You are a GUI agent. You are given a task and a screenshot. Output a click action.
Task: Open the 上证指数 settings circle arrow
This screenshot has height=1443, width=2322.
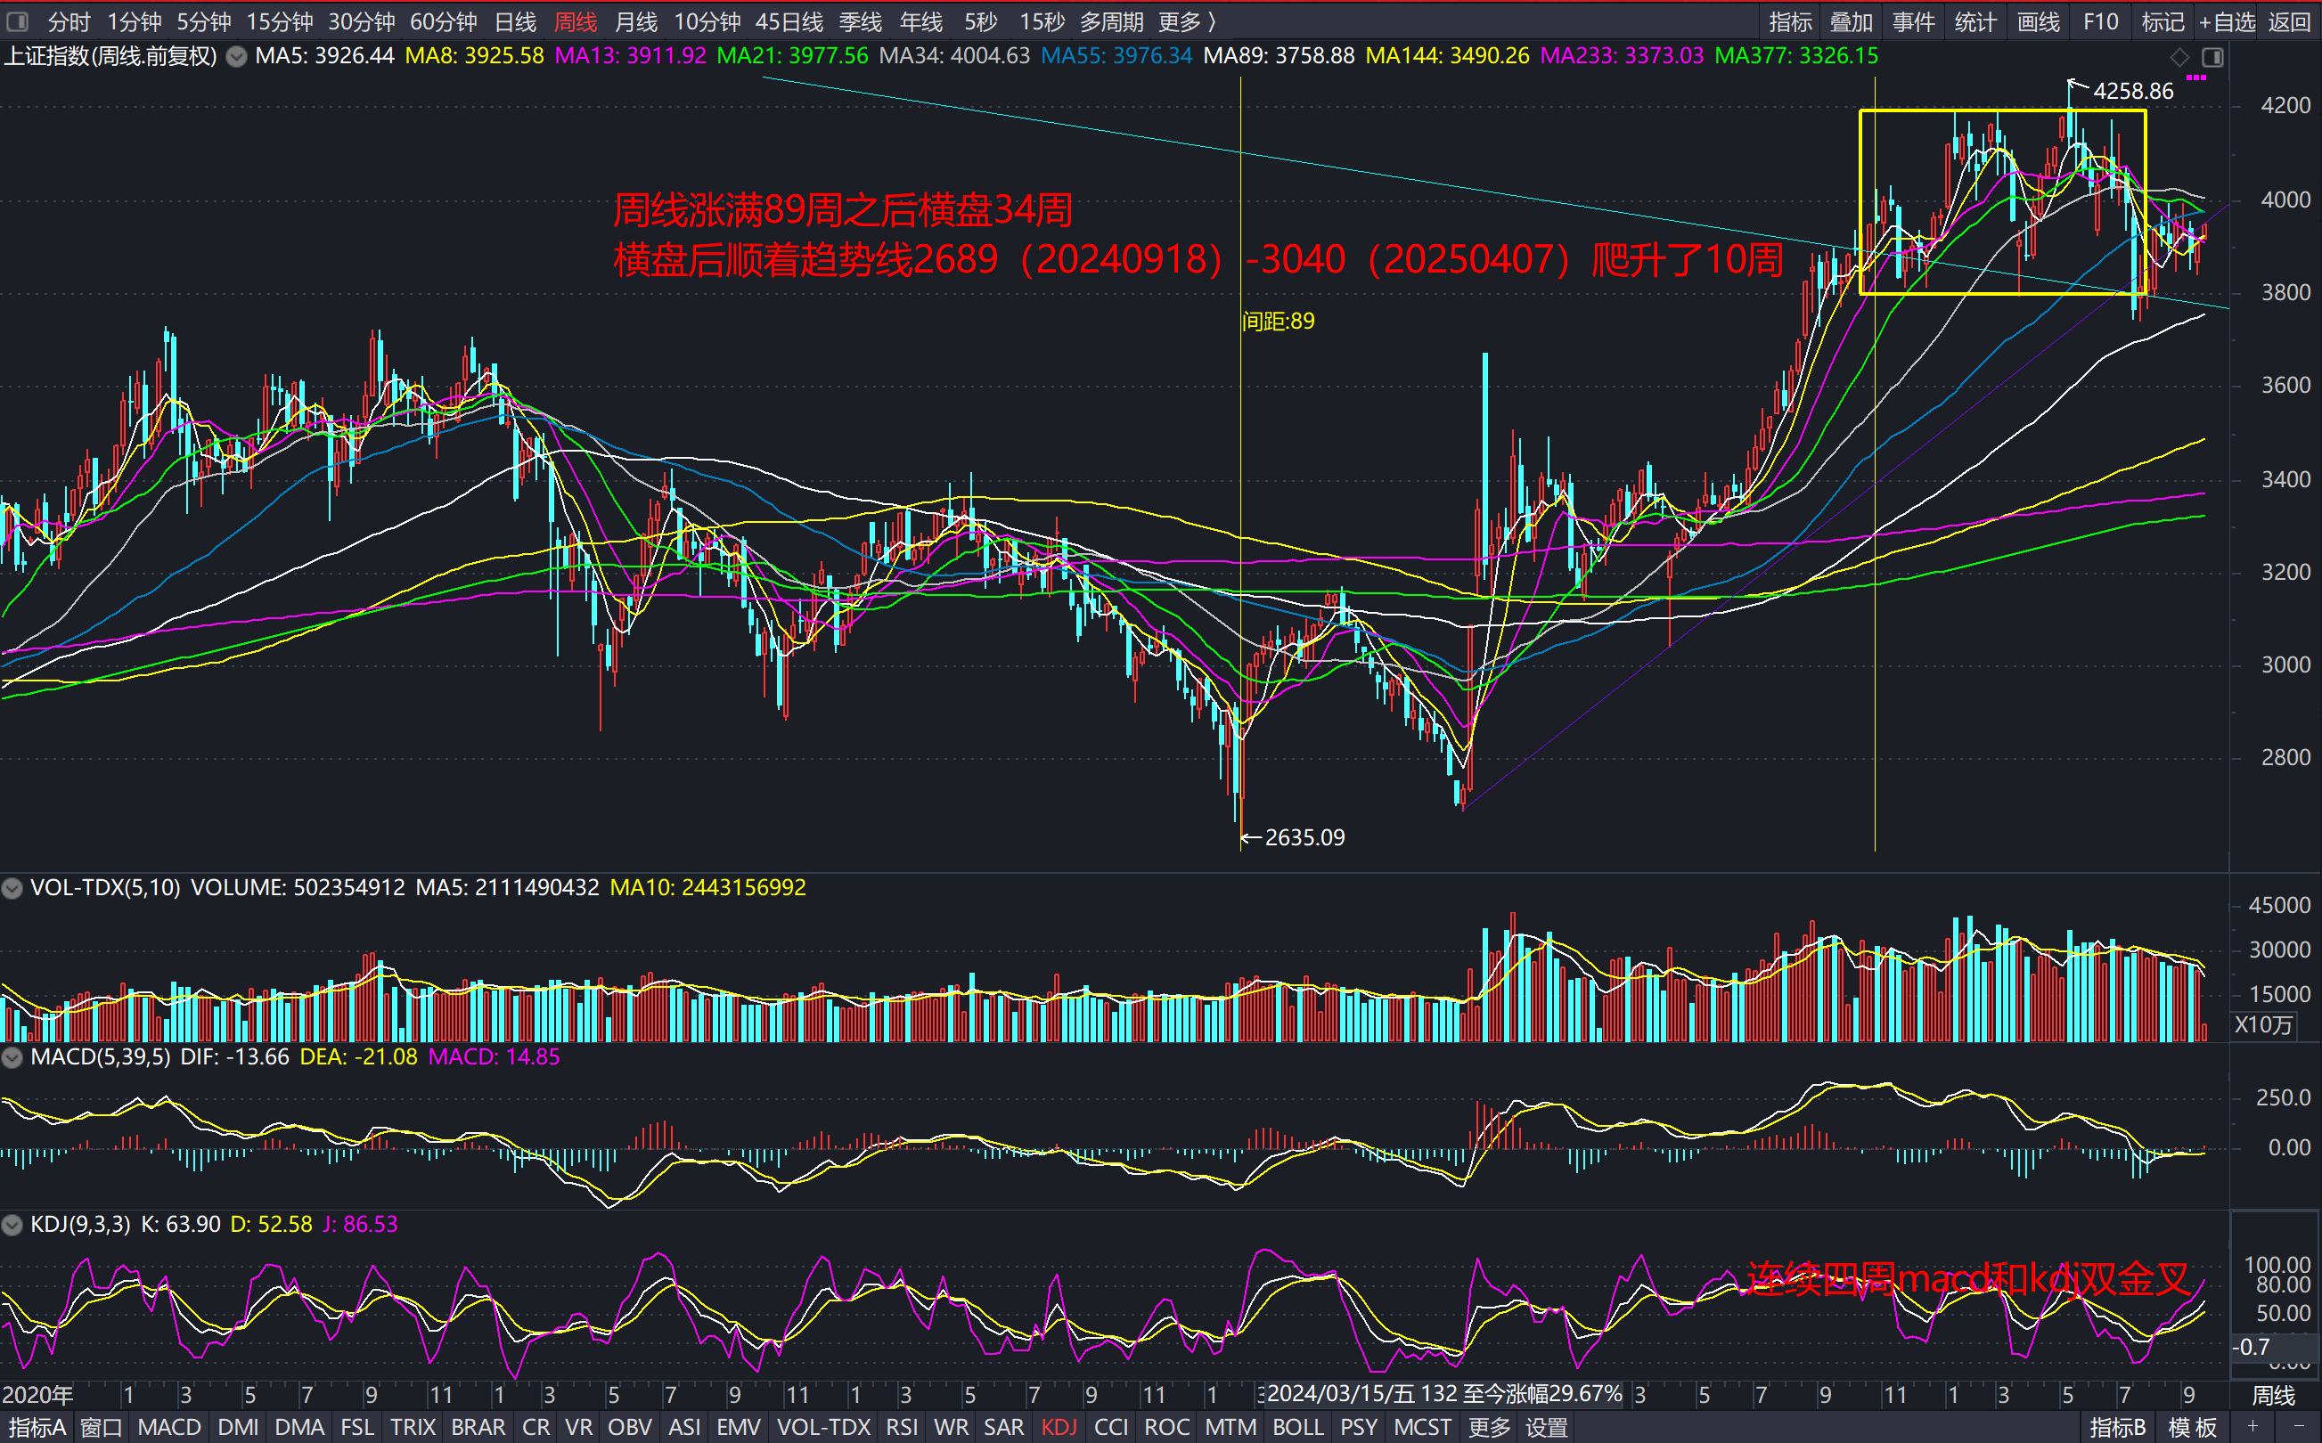click(x=237, y=56)
